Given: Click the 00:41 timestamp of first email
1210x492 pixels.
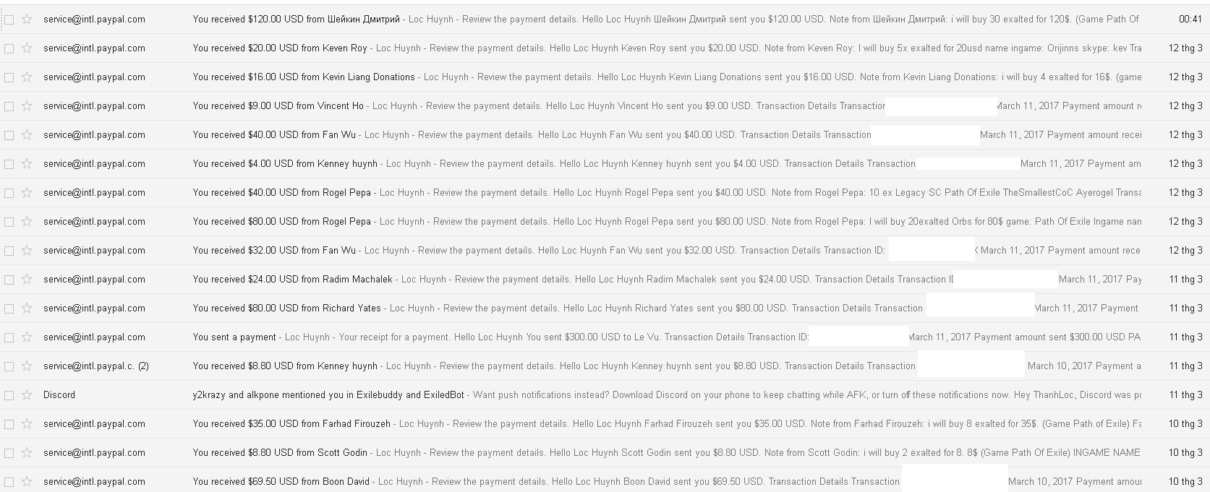Looking at the screenshot, I should 1190,20.
